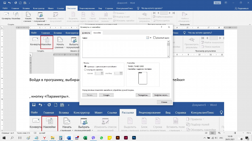Click the Свойства наклейки button in dialog
The height and width of the screenshot is (141, 252).
[161, 95]
